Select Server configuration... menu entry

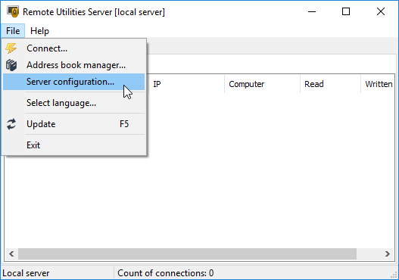(73, 82)
